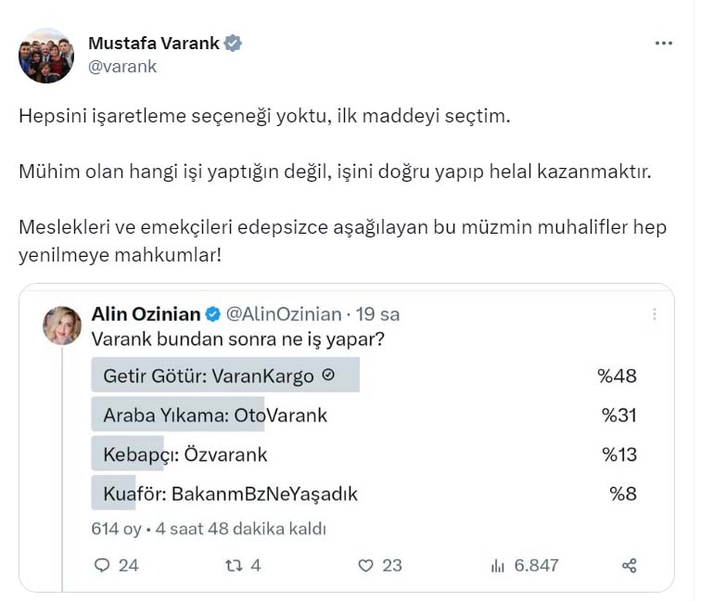Open the tweet's three-dot more menu
The image size is (701, 601).
point(663,43)
